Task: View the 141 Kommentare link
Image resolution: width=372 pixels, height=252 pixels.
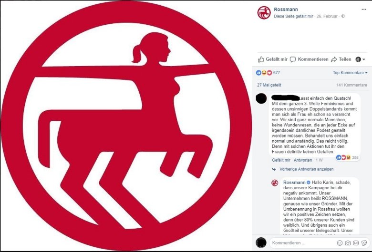Action: click(x=351, y=85)
